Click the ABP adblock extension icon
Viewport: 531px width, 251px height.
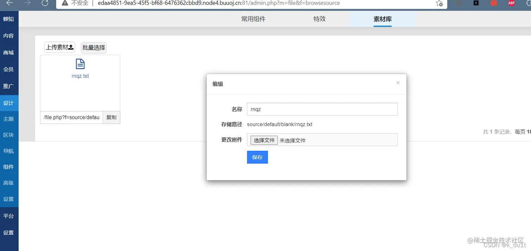[x=511, y=3]
